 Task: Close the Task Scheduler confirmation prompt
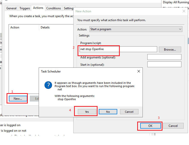coord(138,71)
